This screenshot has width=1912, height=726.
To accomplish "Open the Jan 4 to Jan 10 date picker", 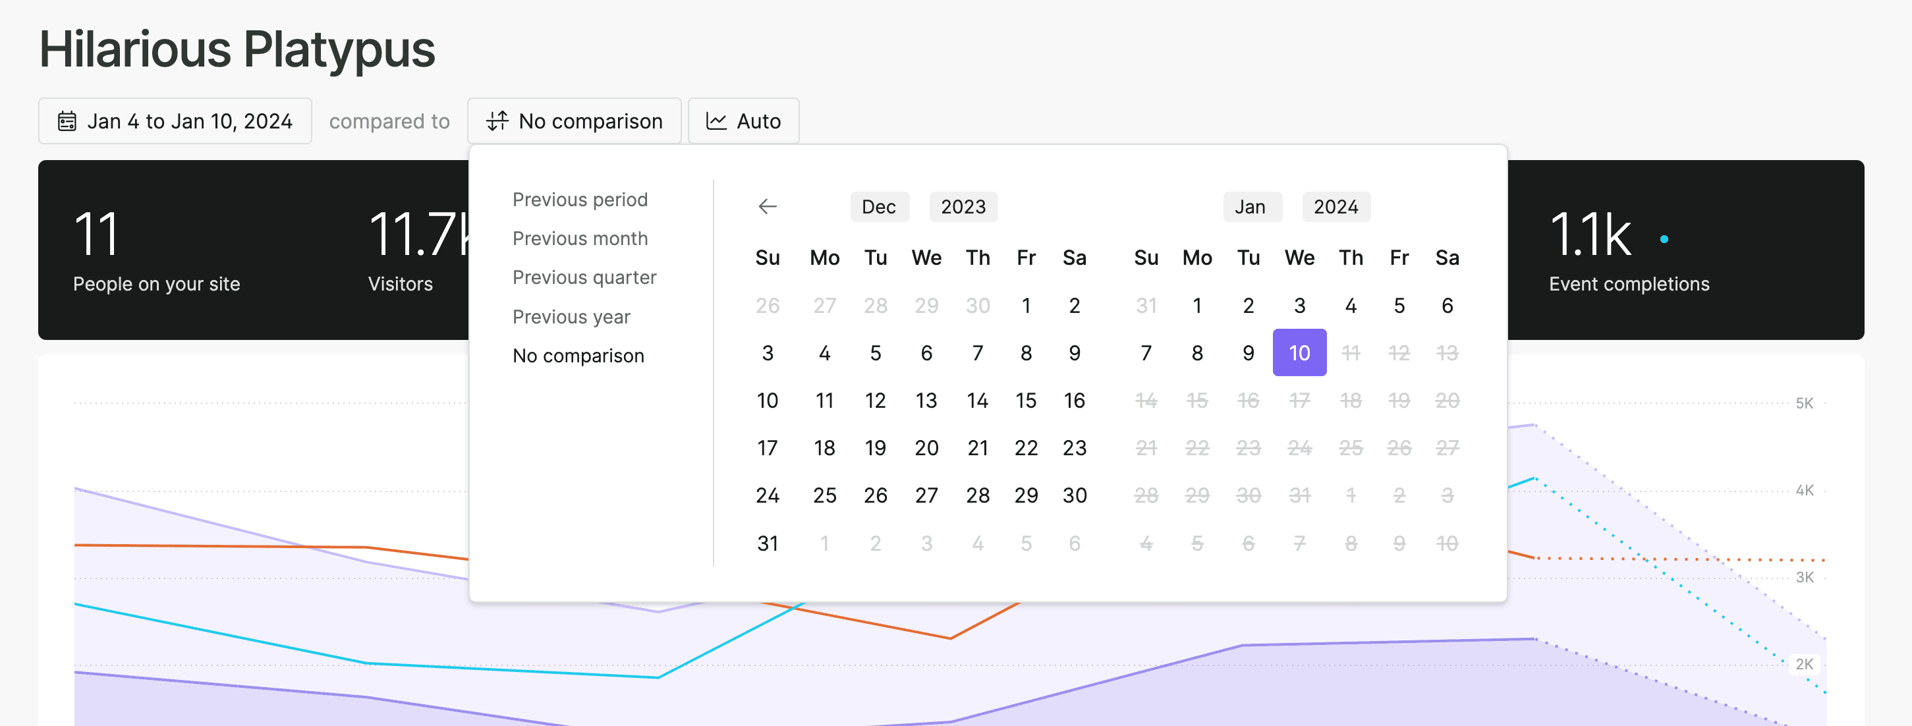I will click(175, 121).
